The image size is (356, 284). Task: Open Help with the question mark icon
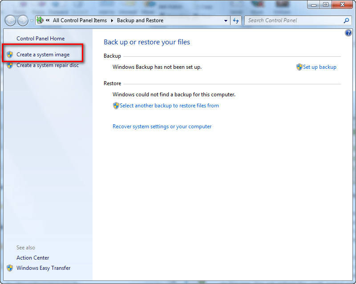pos(348,32)
